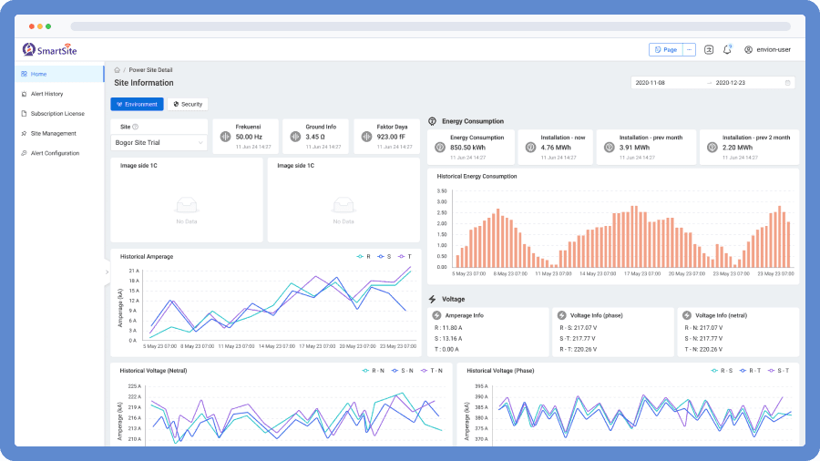820x461 pixels.
Task: Open the Bogor Site Trial dropdown
Action: pos(159,142)
